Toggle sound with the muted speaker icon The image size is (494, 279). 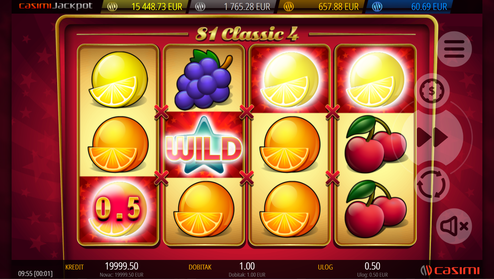pyautogui.click(x=454, y=226)
